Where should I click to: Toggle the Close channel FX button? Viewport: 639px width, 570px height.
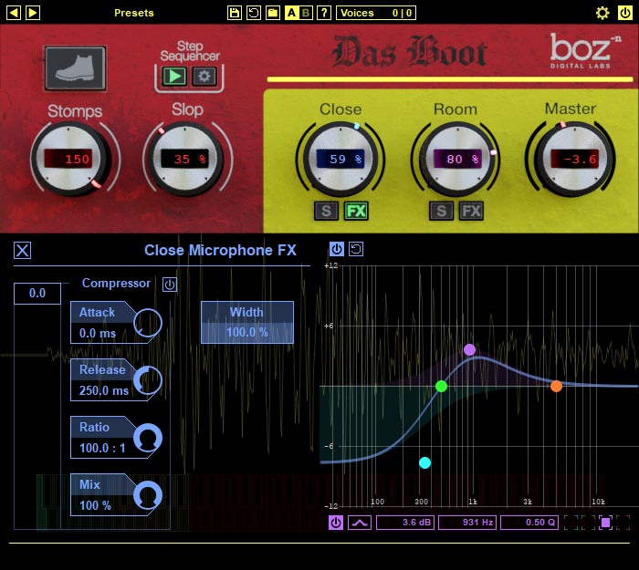pyautogui.click(x=356, y=211)
